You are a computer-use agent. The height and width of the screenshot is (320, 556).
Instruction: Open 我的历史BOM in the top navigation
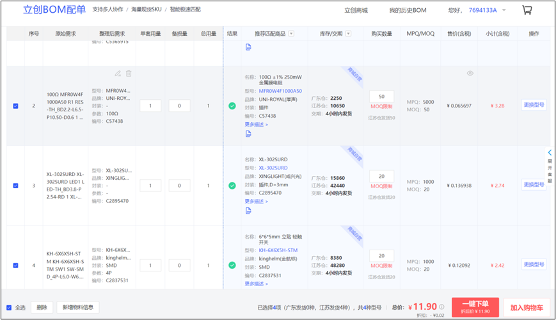408,10
